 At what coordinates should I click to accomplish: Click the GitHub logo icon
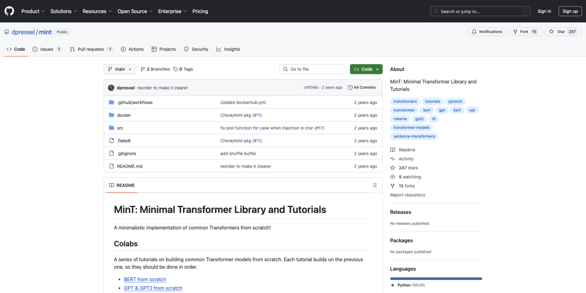click(x=10, y=11)
